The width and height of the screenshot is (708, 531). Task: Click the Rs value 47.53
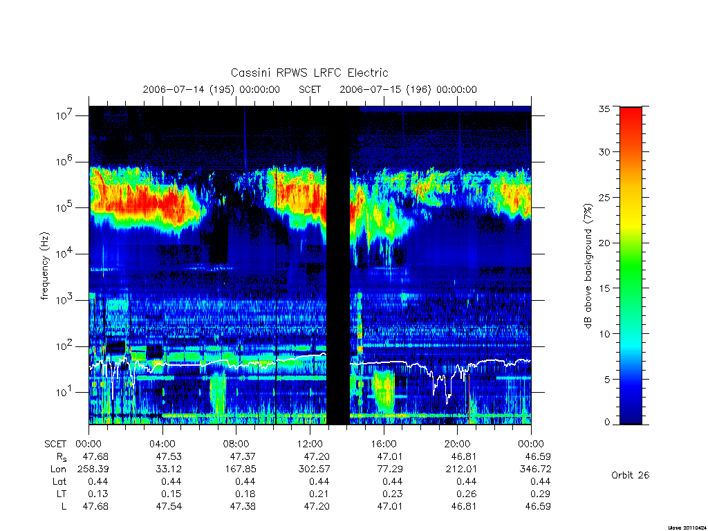click(x=169, y=456)
